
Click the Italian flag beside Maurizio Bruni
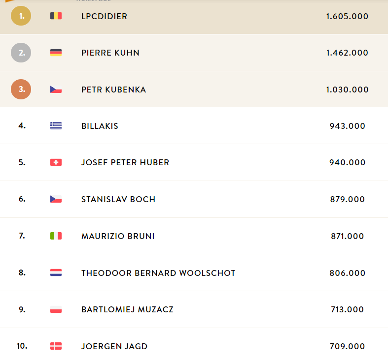point(56,236)
